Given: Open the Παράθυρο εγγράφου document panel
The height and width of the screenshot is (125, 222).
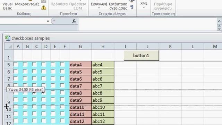Looking at the screenshot, I should tap(163, 6).
